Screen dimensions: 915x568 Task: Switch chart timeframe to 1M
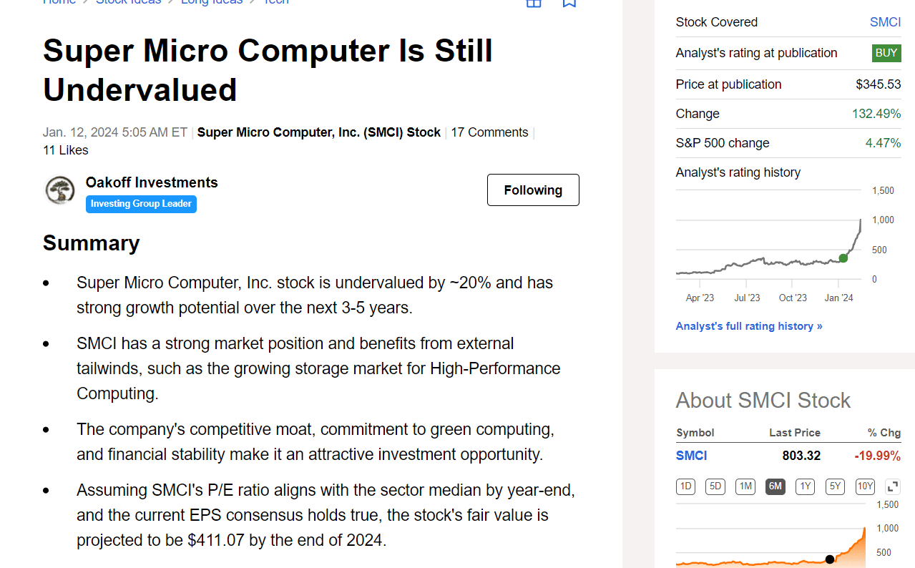pos(745,486)
